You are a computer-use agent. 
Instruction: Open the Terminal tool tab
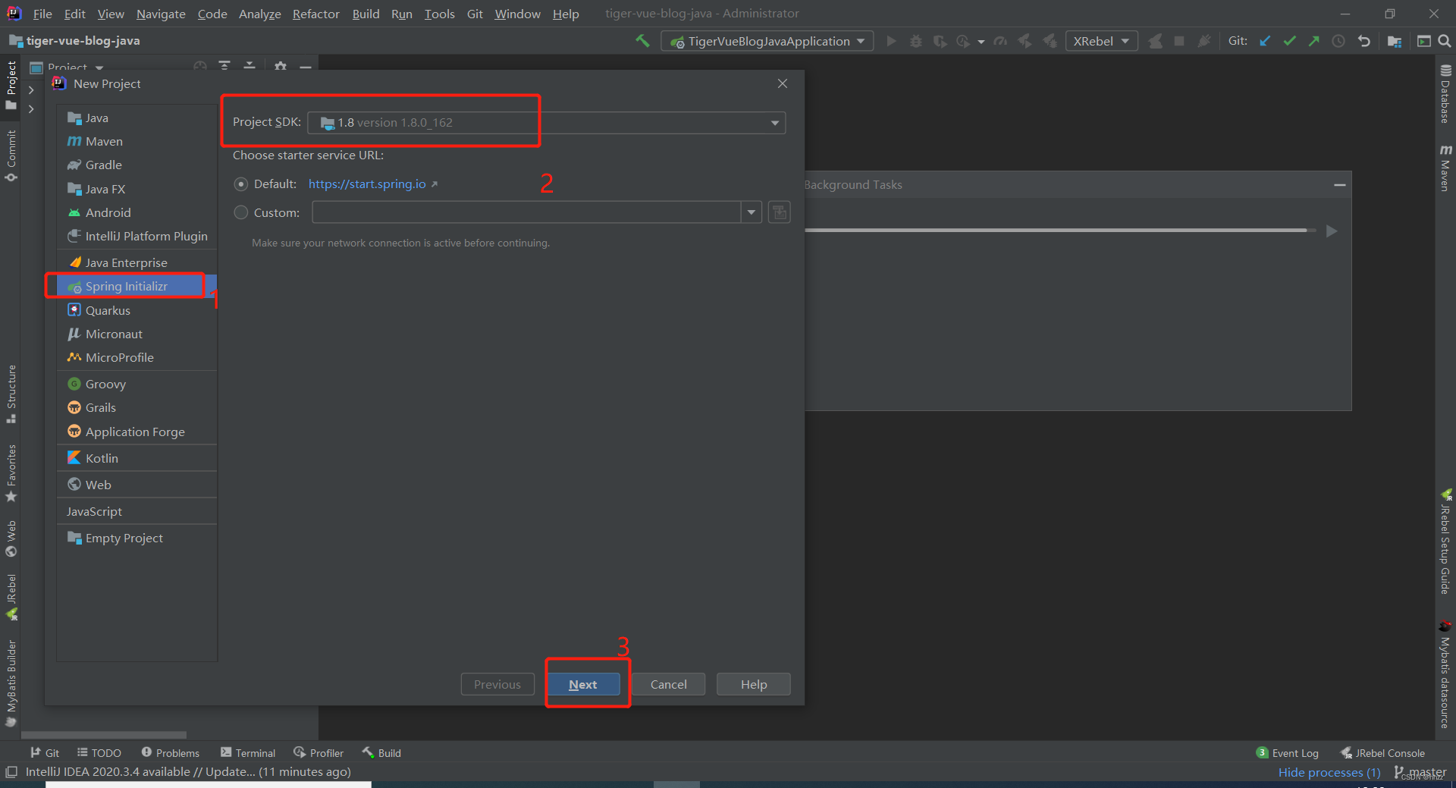248,752
